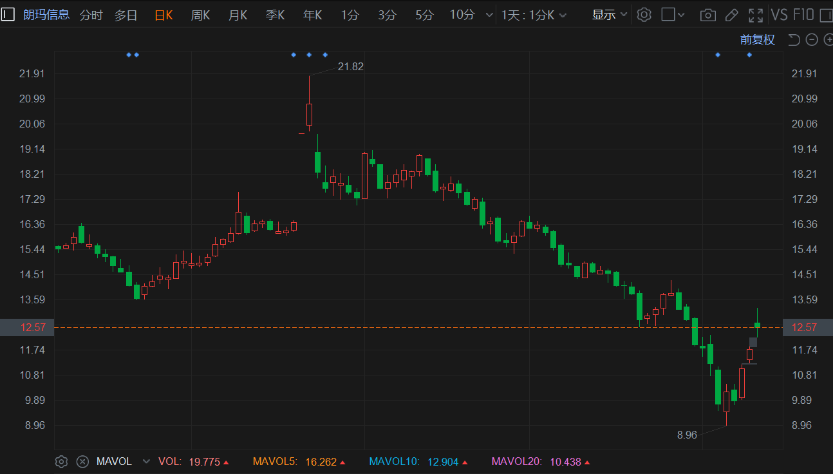
Task: Enter fullscreen chart mode
Action: point(755,15)
